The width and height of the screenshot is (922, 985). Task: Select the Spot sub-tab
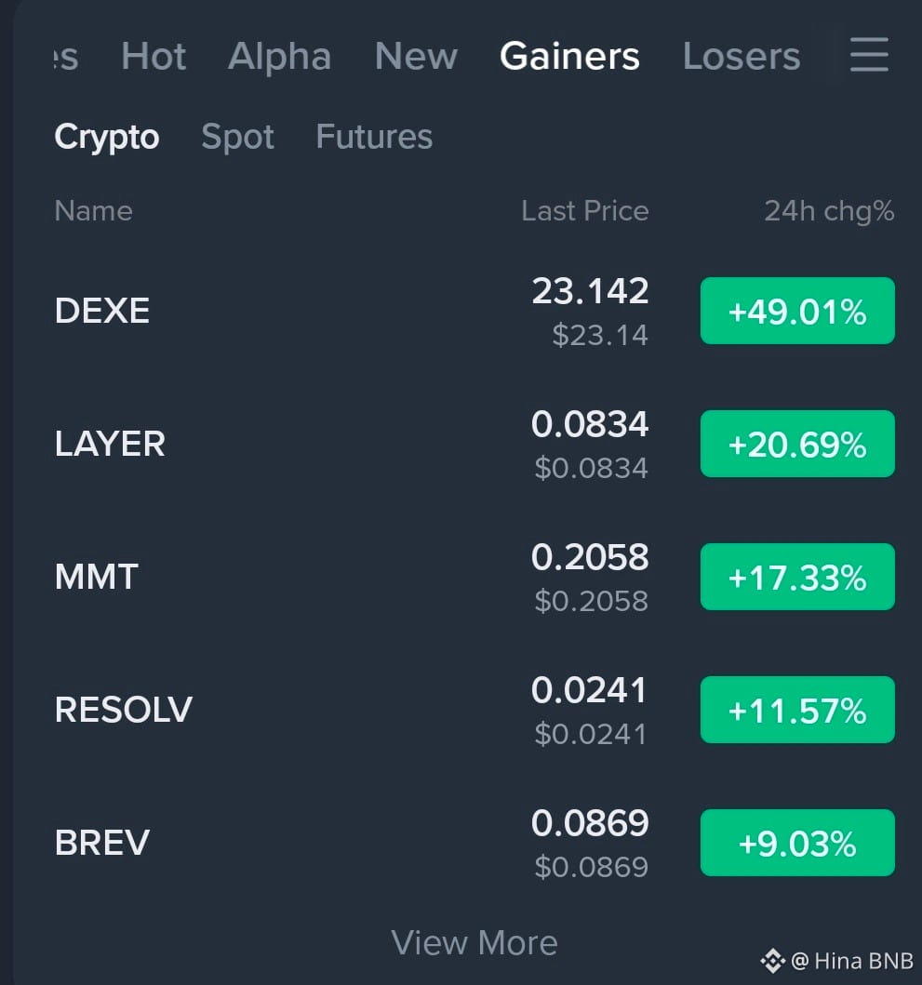237,137
